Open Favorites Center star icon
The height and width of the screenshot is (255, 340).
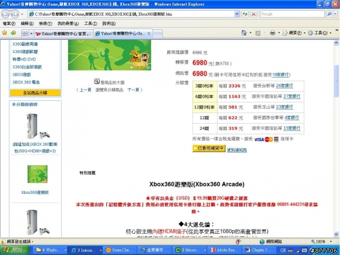click(x=5, y=33)
